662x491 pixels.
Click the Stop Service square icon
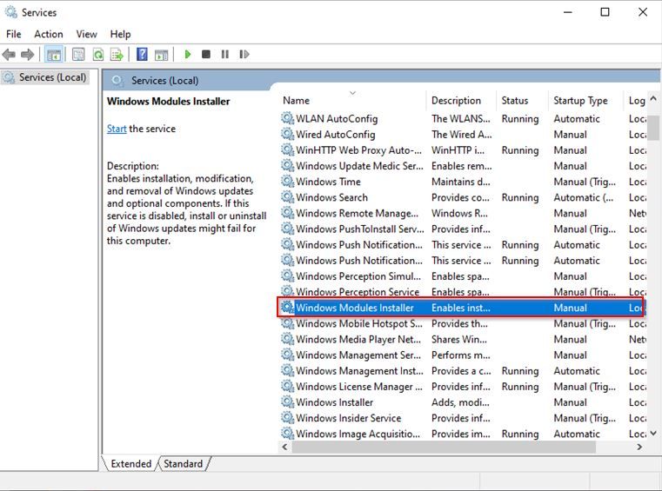pos(206,55)
